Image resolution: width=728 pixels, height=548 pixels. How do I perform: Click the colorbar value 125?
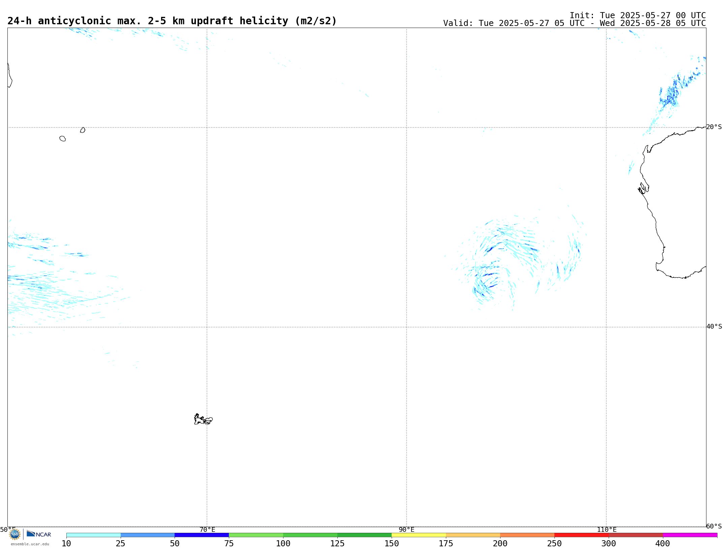(x=337, y=544)
